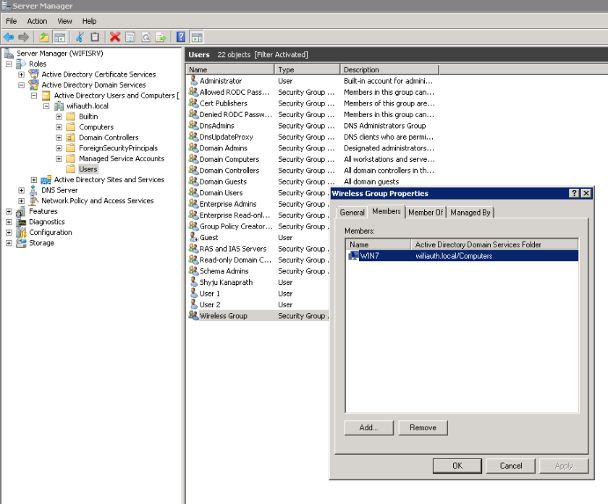The image size is (608, 504).
Task: Switch to the Managed By tab
Action: tap(470, 213)
